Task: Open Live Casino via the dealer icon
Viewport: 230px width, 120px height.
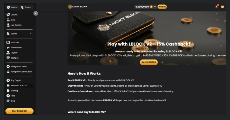Action: pos(8,25)
